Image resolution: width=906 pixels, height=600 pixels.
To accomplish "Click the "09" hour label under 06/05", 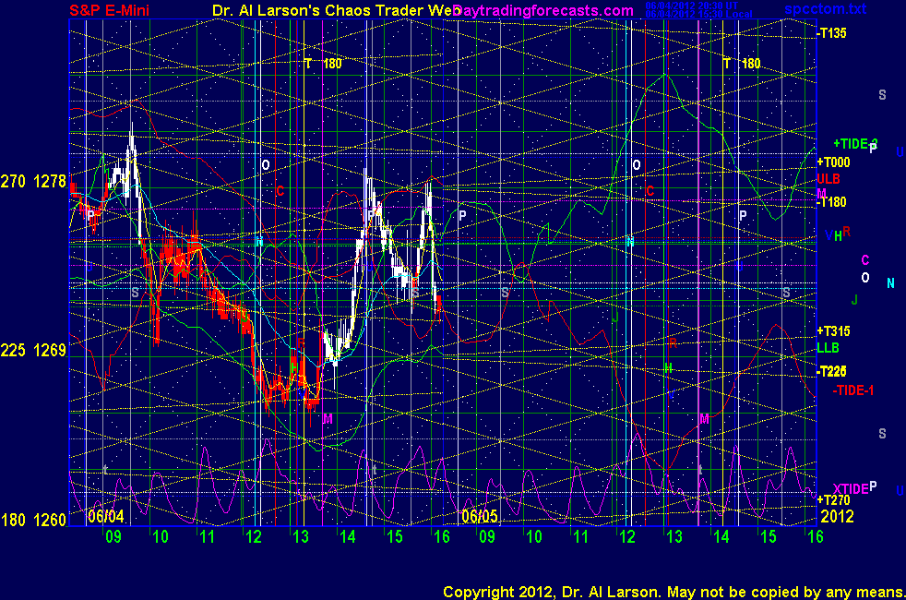I will [x=487, y=537].
